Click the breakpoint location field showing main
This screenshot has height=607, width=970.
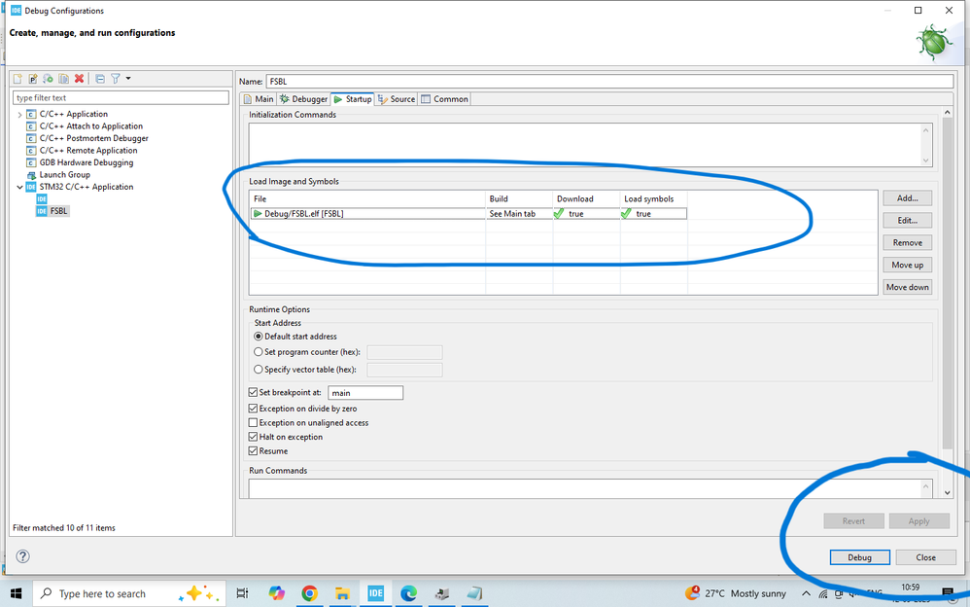tap(364, 392)
